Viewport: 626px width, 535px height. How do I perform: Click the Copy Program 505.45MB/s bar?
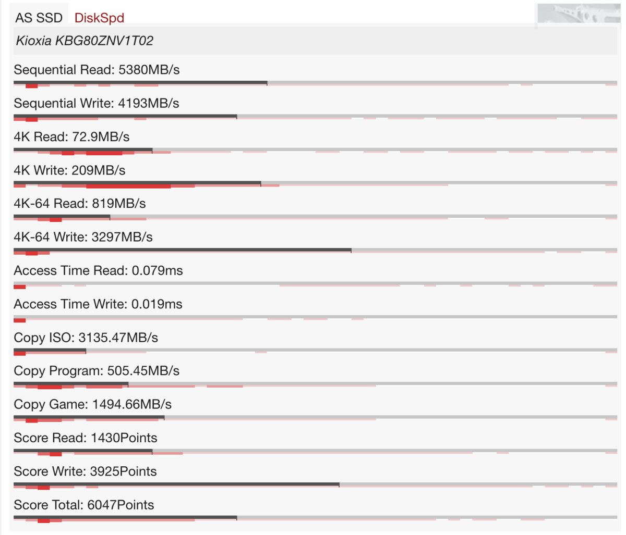[x=71, y=383]
